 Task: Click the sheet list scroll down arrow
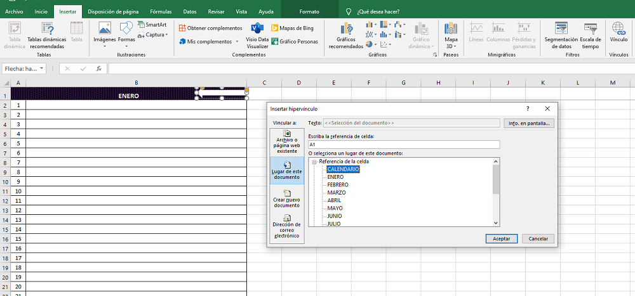(x=496, y=223)
